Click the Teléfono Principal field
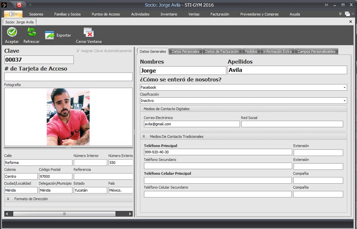Screen dimensions: 357x229 pos(218,152)
